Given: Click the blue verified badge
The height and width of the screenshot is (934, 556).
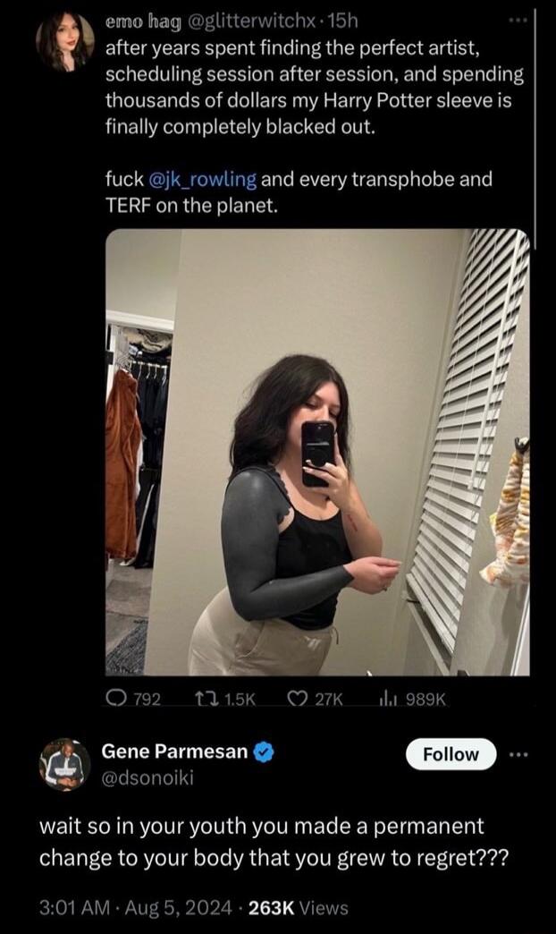Looking at the screenshot, I should point(265,752).
